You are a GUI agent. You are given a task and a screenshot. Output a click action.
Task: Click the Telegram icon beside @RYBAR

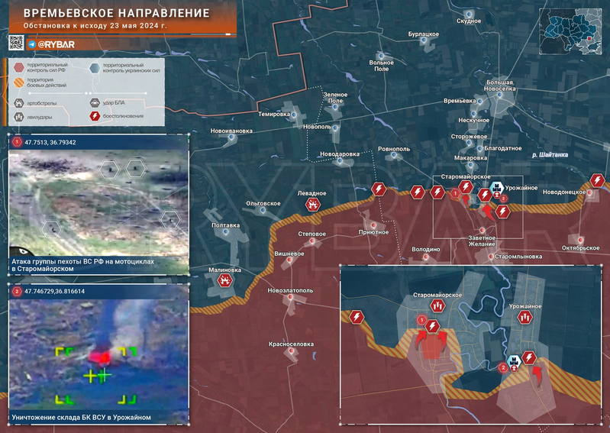tap(31, 45)
